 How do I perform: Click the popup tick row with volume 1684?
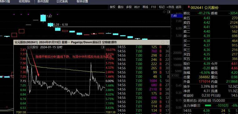pyautogui.click(x=143, y=81)
